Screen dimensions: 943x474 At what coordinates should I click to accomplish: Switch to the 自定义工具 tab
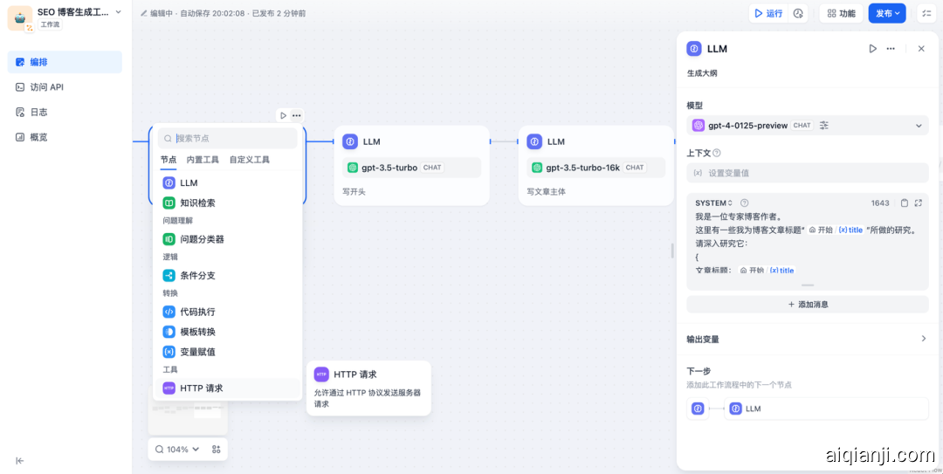click(x=250, y=160)
